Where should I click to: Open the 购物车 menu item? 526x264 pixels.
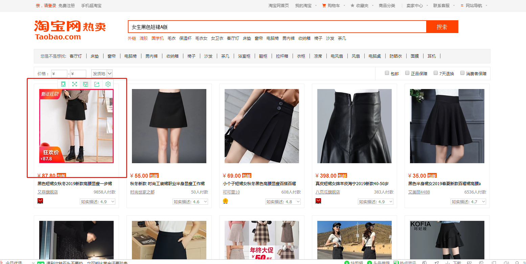[x=334, y=5]
